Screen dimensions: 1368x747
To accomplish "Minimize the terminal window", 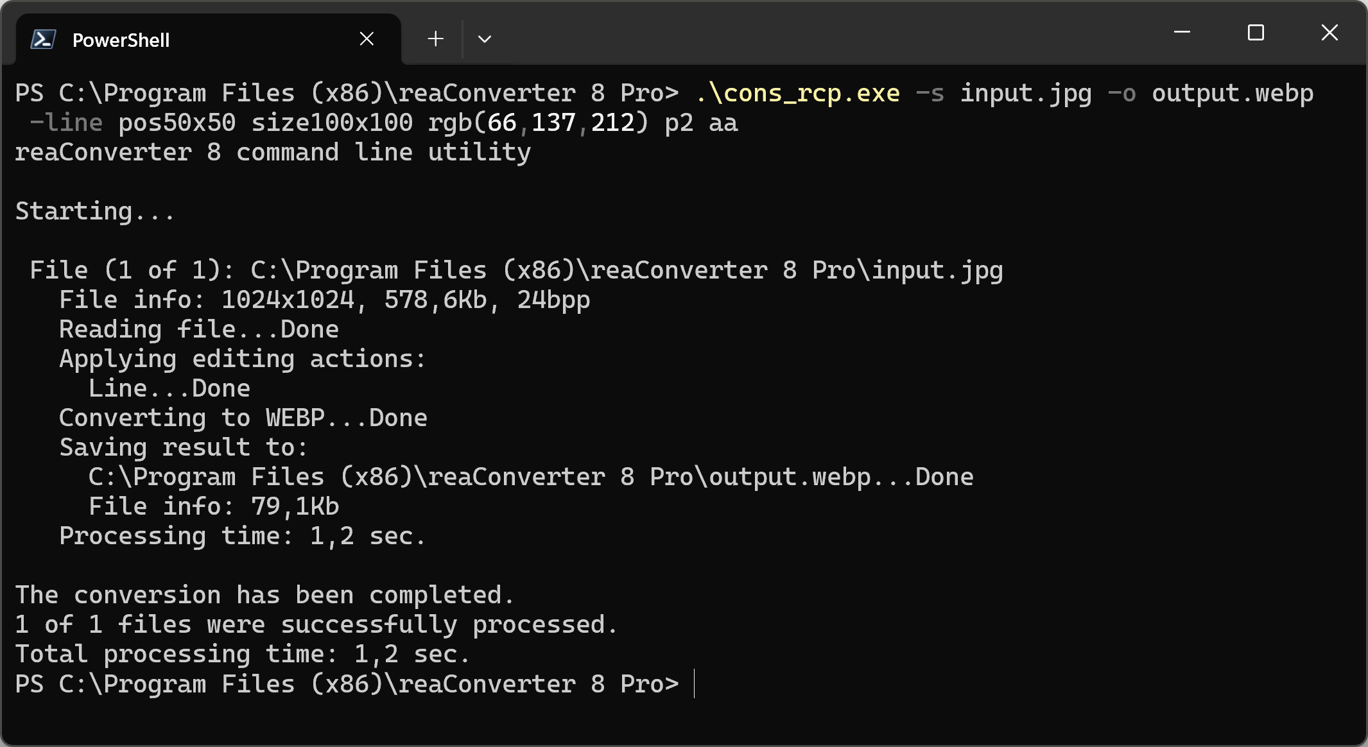I will pos(1182,32).
